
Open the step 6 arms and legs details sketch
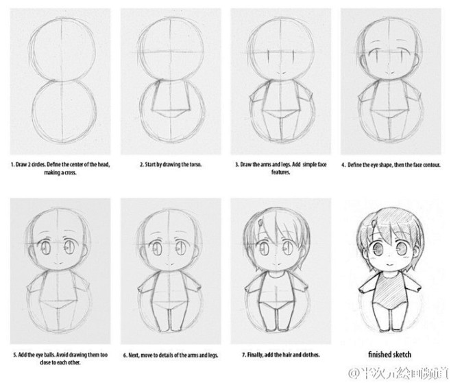(x=171, y=271)
